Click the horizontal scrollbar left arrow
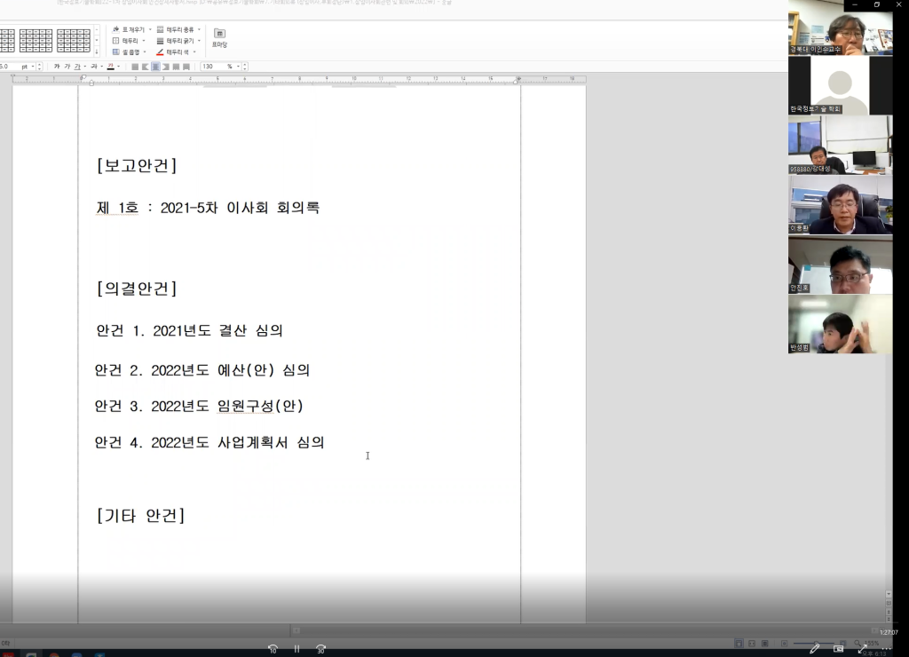 (296, 630)
